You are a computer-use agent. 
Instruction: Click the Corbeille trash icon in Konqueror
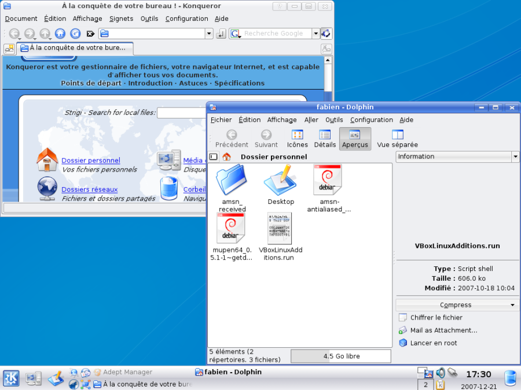click(169, 189)
